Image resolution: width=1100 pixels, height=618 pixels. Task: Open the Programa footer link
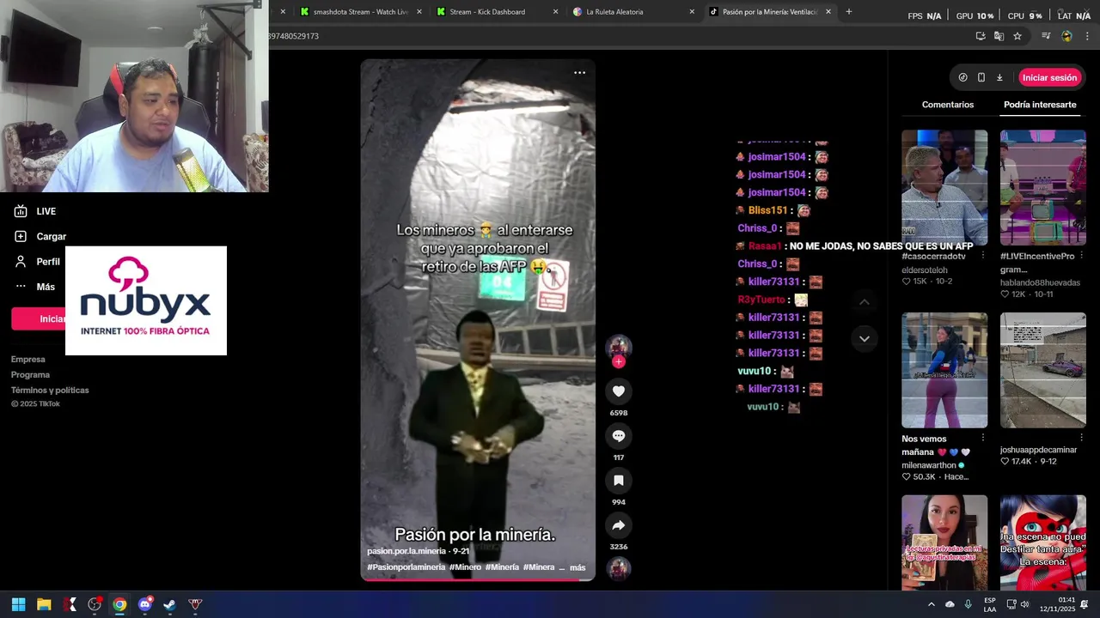(31, 375)
